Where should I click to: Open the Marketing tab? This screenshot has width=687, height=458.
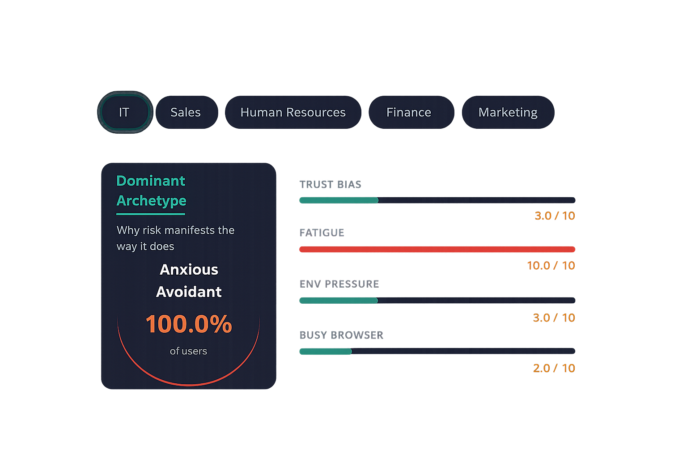508,112
